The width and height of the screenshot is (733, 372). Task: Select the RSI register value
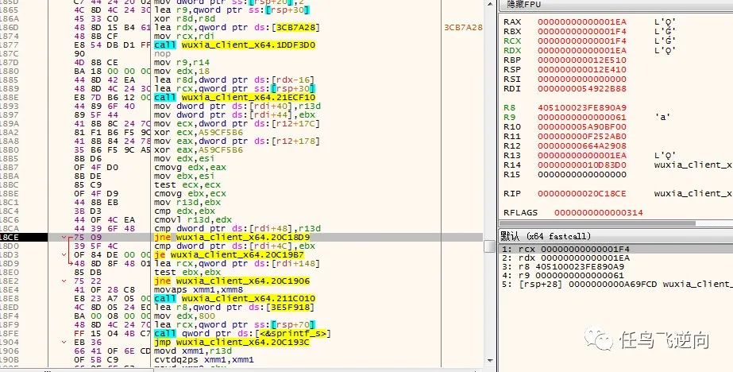click(x=582, y=79)
